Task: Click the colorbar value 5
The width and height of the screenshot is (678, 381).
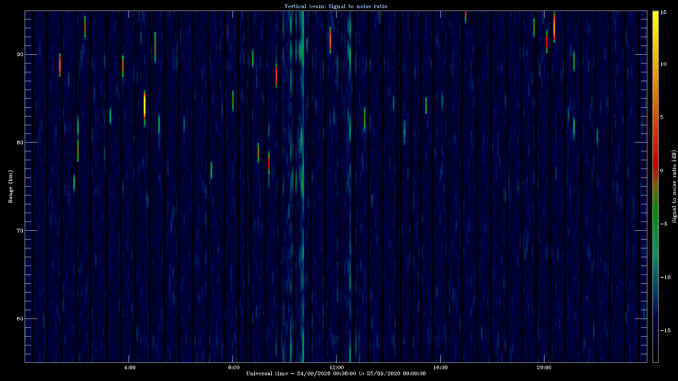Action: click(x=662, y=117)
